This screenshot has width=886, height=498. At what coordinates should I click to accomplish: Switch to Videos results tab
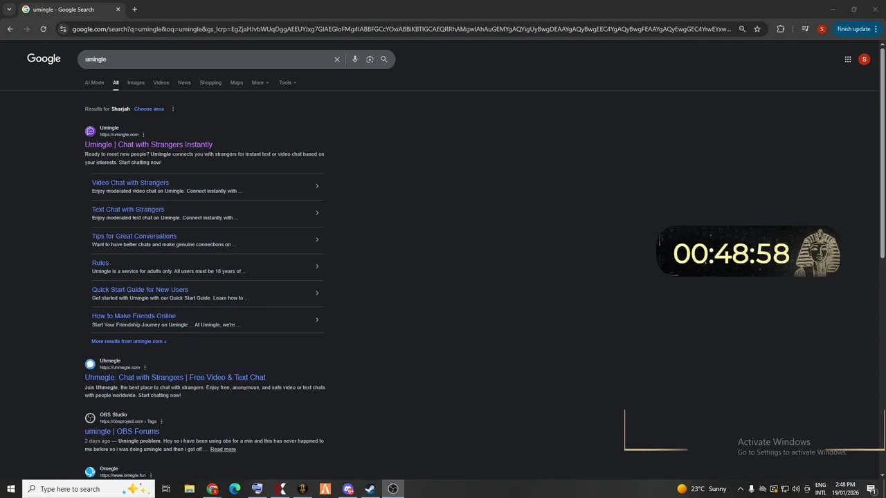pyautogui.click(x=161, y=83)
